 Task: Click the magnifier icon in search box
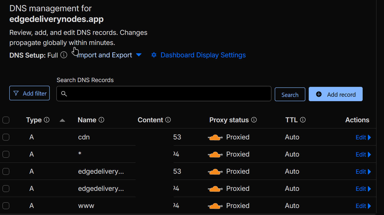pyautogui.click(x=64, y=94)
